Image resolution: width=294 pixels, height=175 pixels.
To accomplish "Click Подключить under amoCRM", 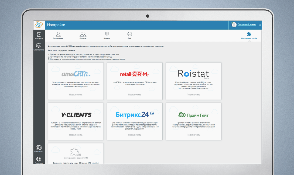I will pos(76,95).
